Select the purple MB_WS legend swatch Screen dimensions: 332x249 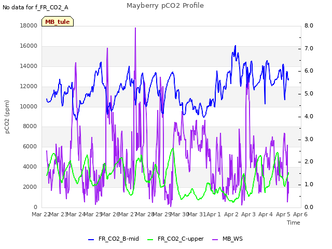pyautogui.click(x=215, y=240)
